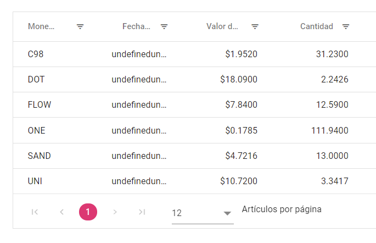Click the UNI coin cell
This screenshot has height=243, width=376.
[x=35, y=181]
